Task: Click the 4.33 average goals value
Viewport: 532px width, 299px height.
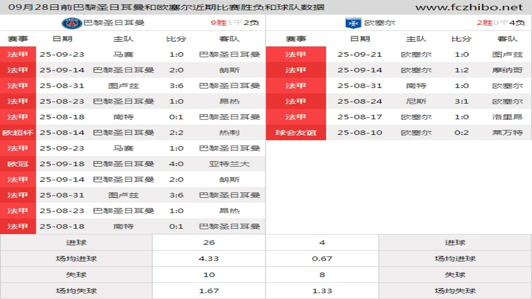Action: pyautogui.click(x=209, y=259)
